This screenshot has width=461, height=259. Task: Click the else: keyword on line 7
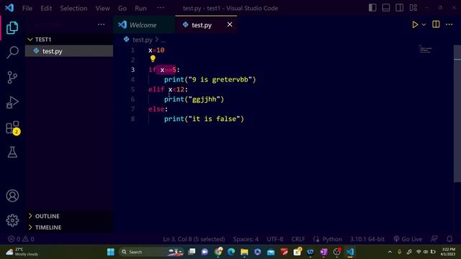(158, 109)
